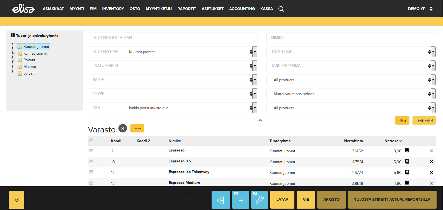Click the Makeat folder icon
Screen dimensions: 443x210
click(20, 67)
